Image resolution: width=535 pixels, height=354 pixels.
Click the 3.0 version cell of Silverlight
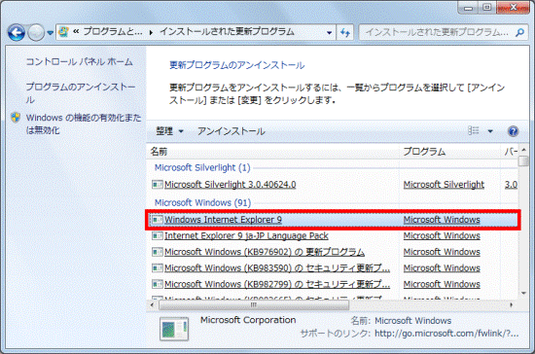pyautogui.click(x=511, y=185)
